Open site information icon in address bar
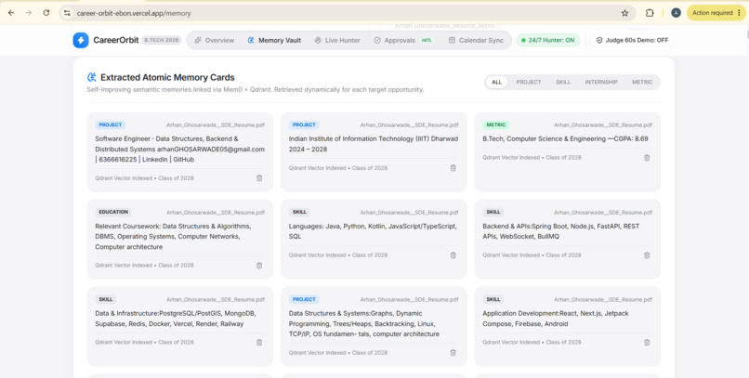Image resolution: width=749 pixels, height=378 pixels. click(67, 13)
